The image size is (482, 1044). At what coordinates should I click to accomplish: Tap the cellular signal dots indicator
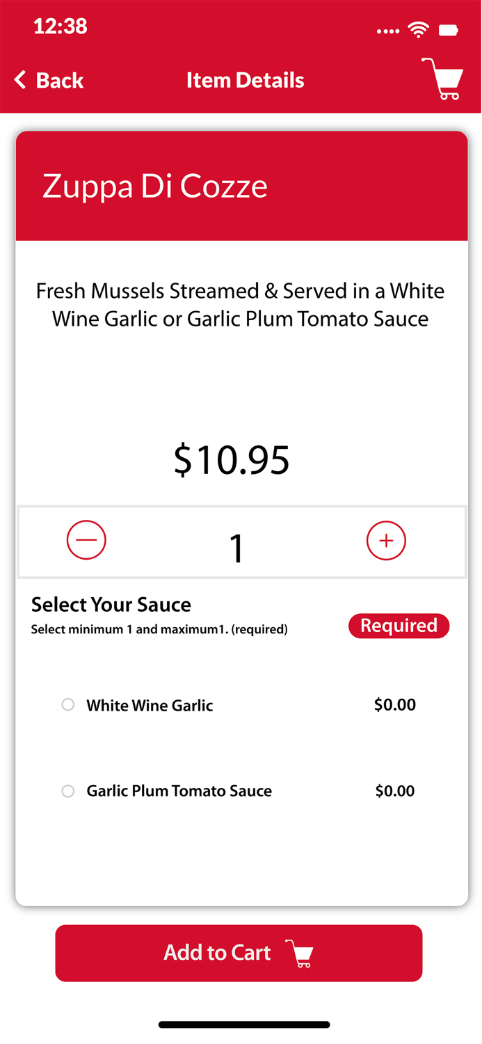click(388, 31)
